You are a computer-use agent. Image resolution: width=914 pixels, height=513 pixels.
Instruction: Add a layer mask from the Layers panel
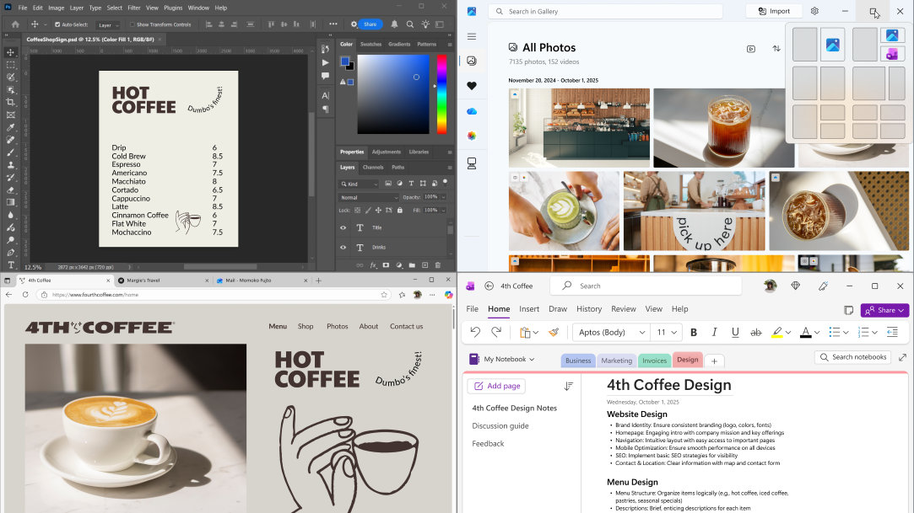point(387,265)
